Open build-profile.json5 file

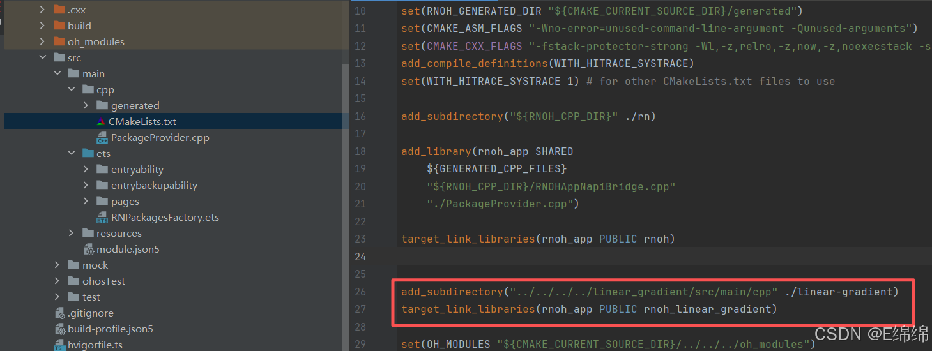coord(111,329)
